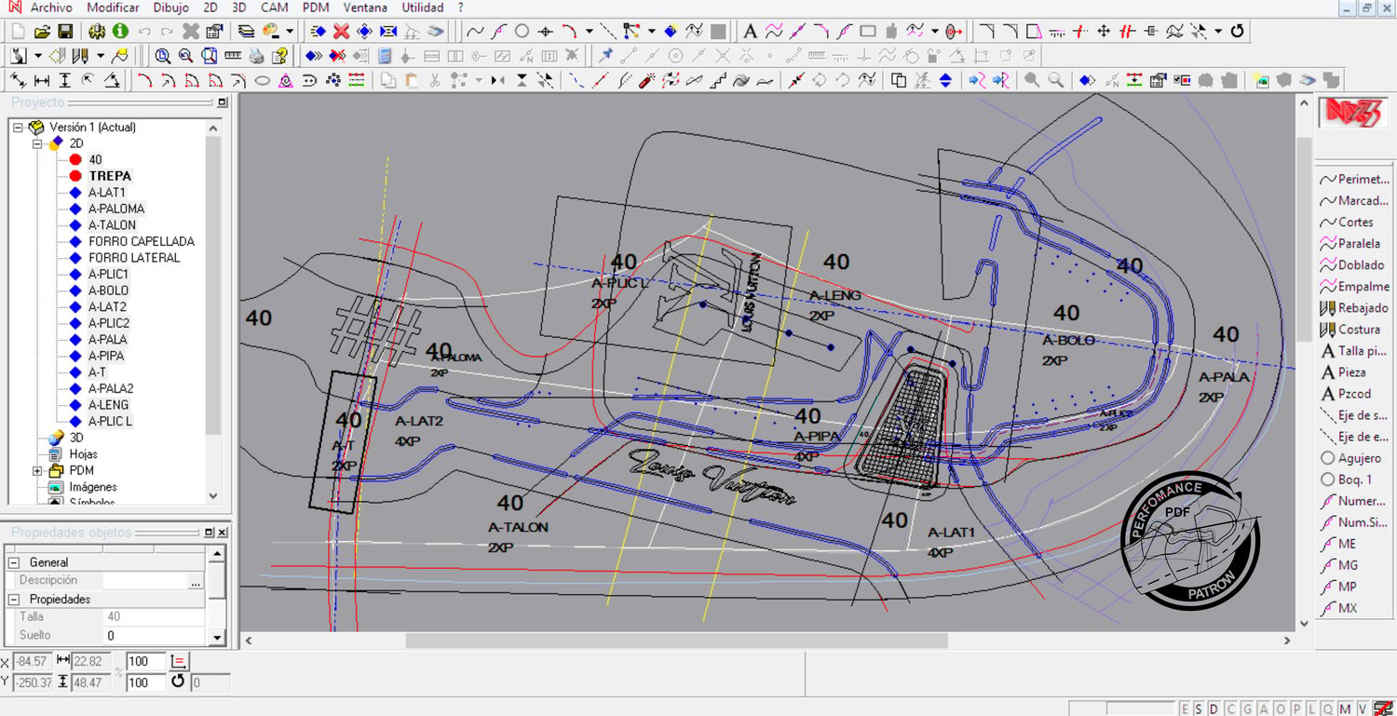
Task: Click the calculator icon in second toolbar
Action: pos(385,56)
